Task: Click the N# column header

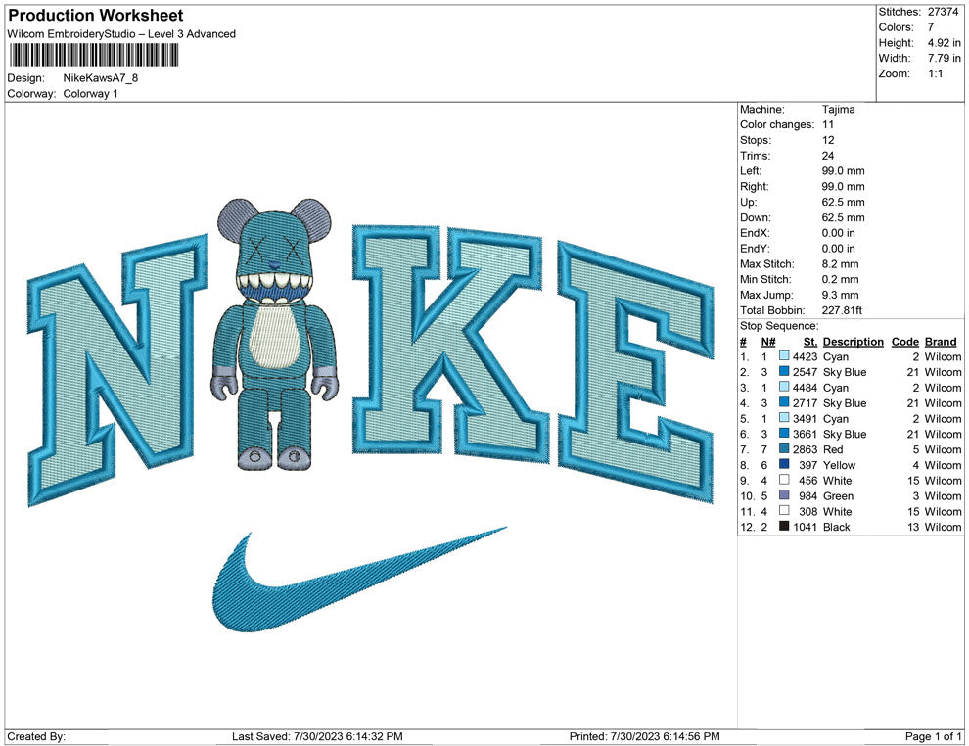Action: (767, 342)
